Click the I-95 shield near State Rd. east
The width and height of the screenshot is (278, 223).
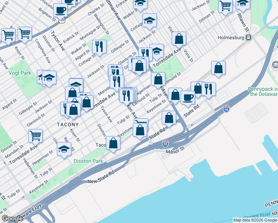(x=226, y=109)
